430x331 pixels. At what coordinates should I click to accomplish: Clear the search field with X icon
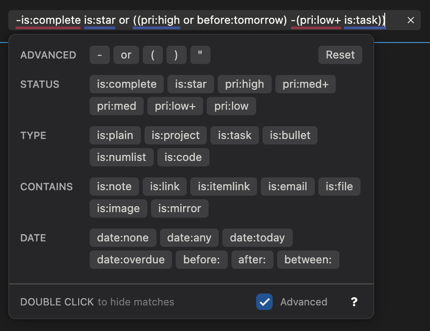410,20
